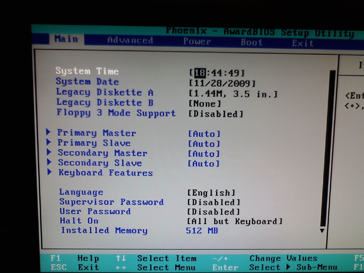Select Primary Master Auto value
The height and width of the screenshot is (273, 364).
pyautogui.click(x=204, y=134)
